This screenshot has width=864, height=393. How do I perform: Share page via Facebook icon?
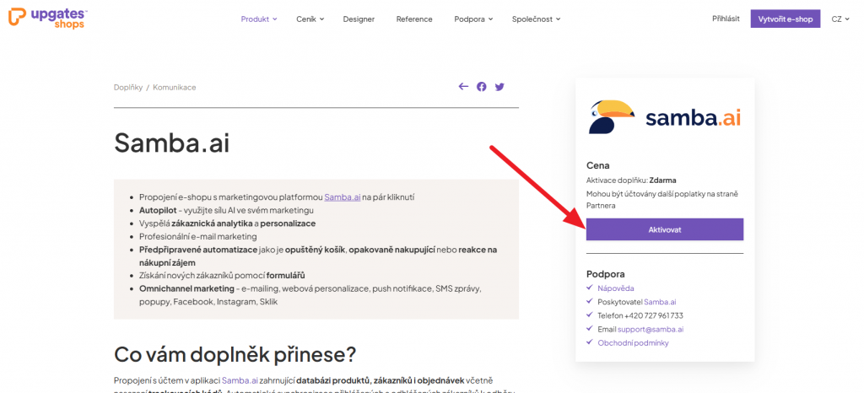pos(482,87)
